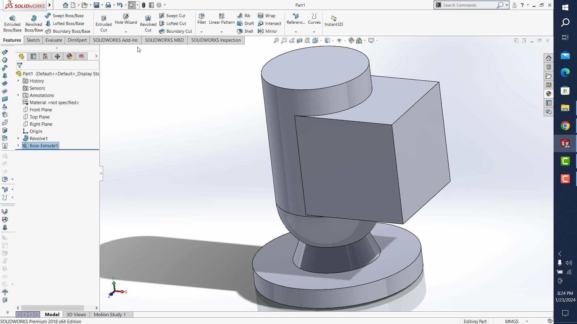Open the Hole Wizard tool
This screenshot has width=577, height=324.
click(x=126, y=19)
